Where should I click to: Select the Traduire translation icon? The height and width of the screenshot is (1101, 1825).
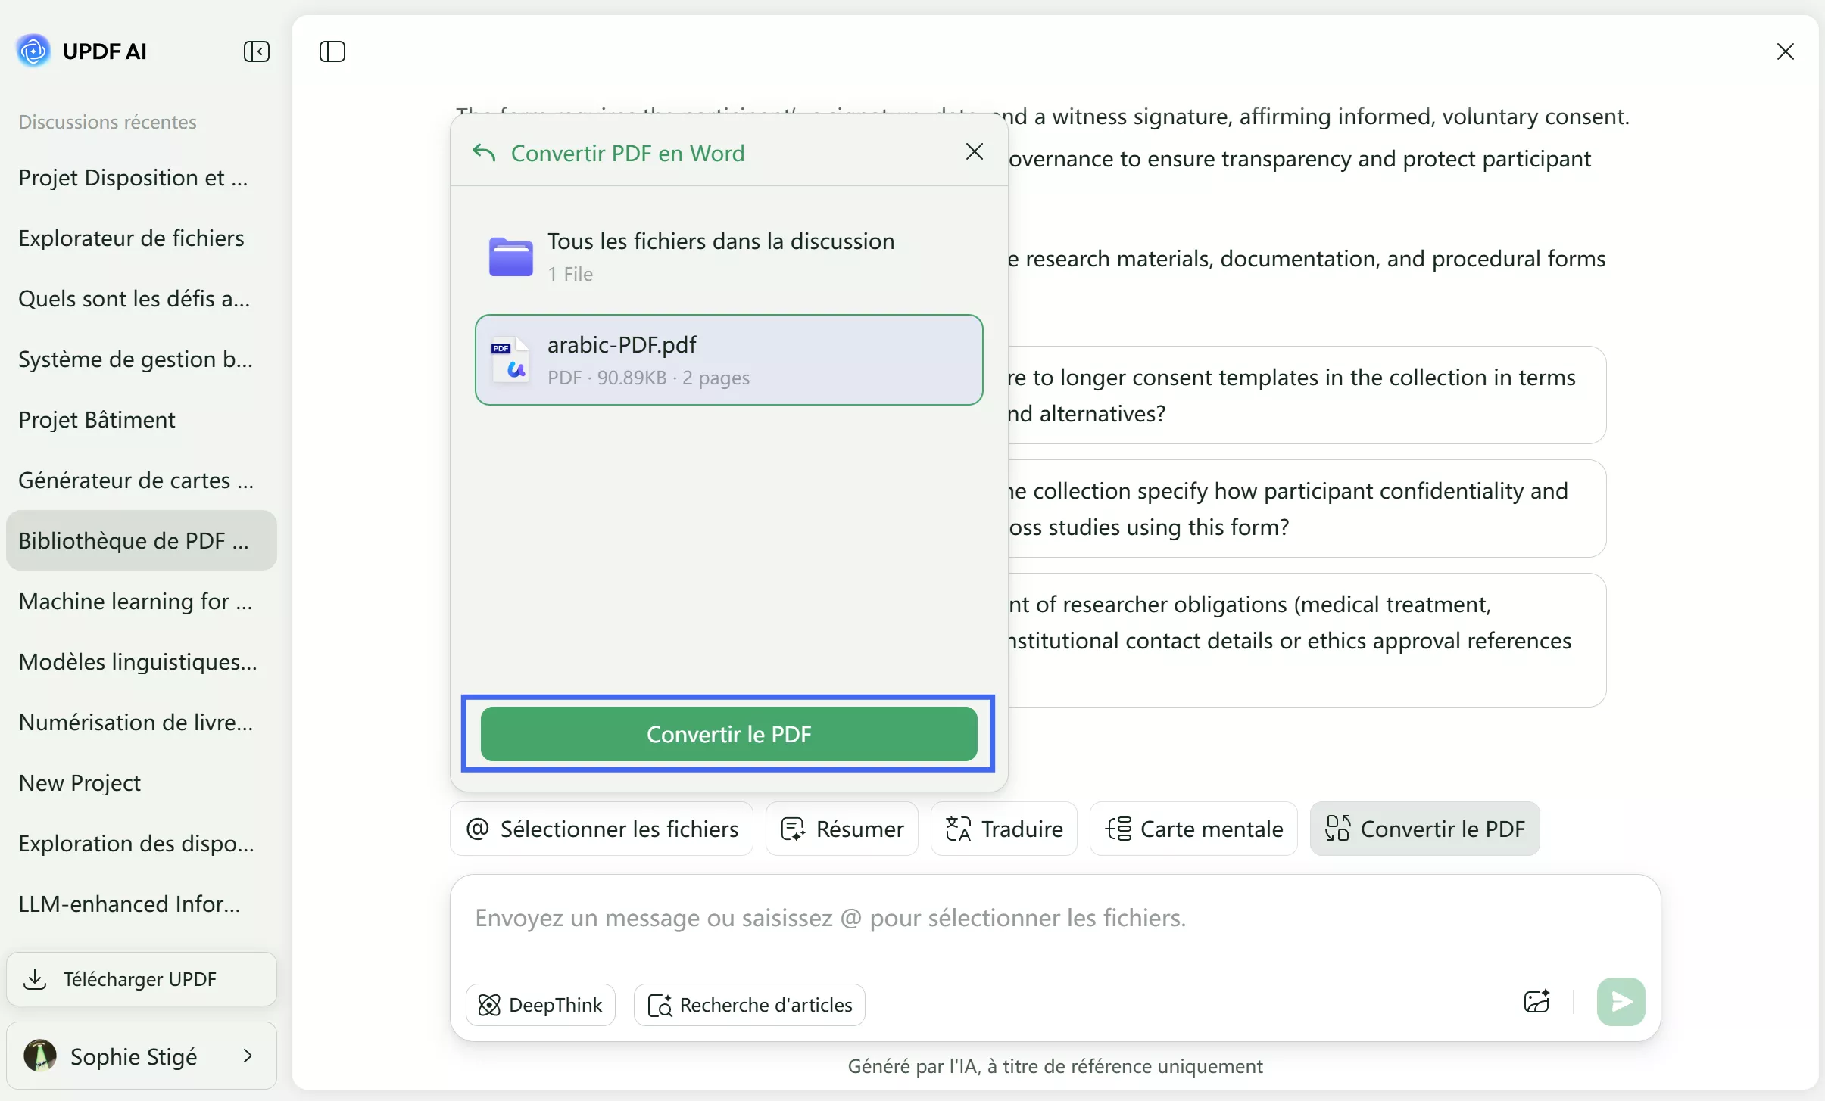(x=958, y=829)
